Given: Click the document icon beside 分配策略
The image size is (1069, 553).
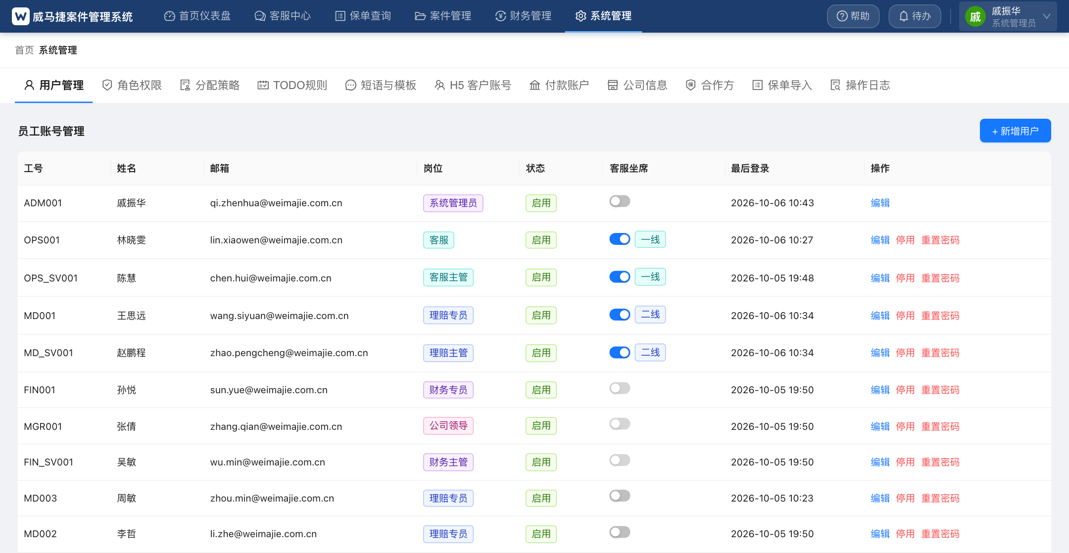Looking at the screenshot, I should (x=185, y=85).
